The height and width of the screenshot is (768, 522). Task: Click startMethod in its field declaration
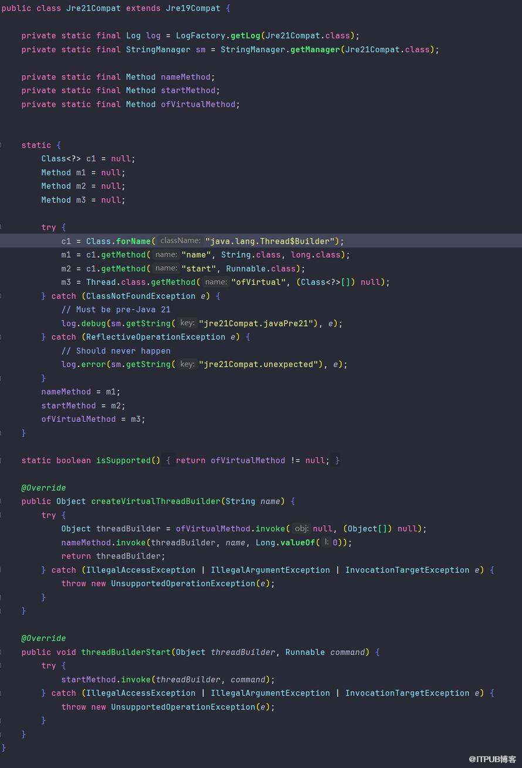coord(188,90)
